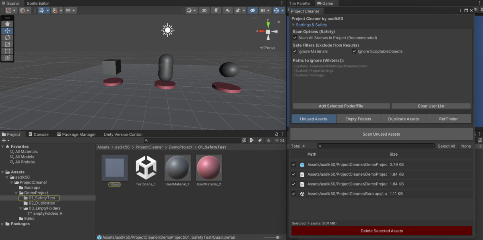483x240 pixels.
Task: Toggle scene effects layers icon
Action: coord(238,10)
